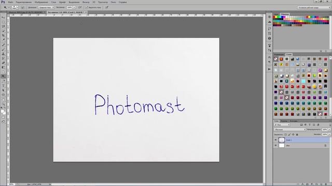Select the Pen tool
This screenshot has height=186, width=332.
coord(3,81)
